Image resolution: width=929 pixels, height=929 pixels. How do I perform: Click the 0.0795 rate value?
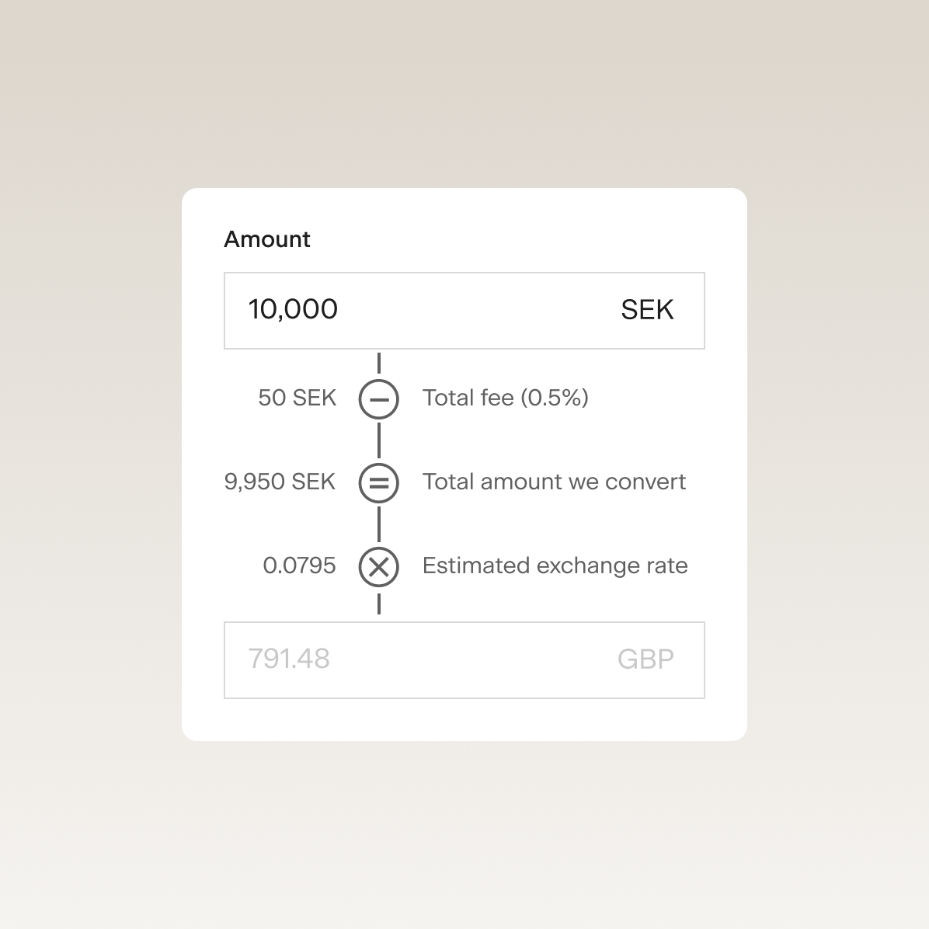[x=299, y=565]
